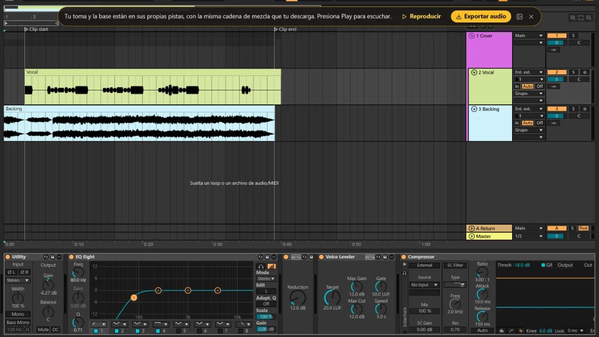
Task: Open the 1 Cover track Main output dropdown
Action: point(529,35)
